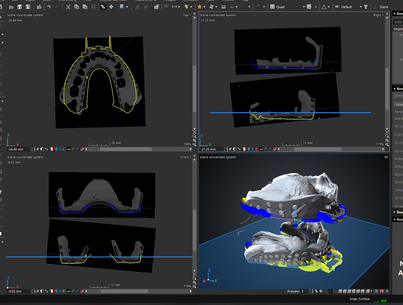Collapse the Rendering panel header

398,89
